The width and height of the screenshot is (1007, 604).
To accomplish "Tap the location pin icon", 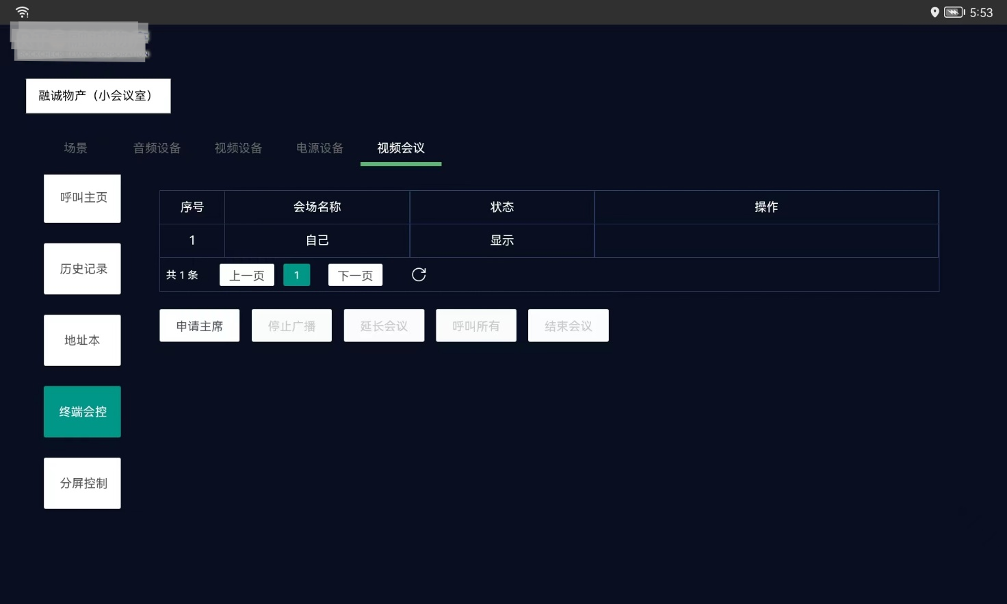I will [x=934, y=12].
